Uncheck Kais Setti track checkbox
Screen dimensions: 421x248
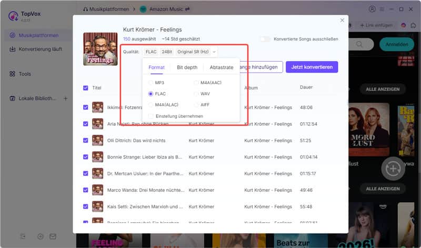(x=86, y=206)
